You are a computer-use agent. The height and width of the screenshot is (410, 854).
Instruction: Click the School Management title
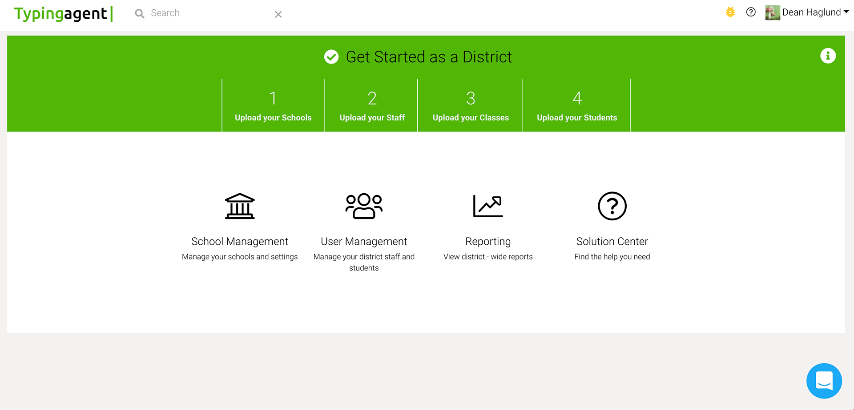click(x=240, y=242)
